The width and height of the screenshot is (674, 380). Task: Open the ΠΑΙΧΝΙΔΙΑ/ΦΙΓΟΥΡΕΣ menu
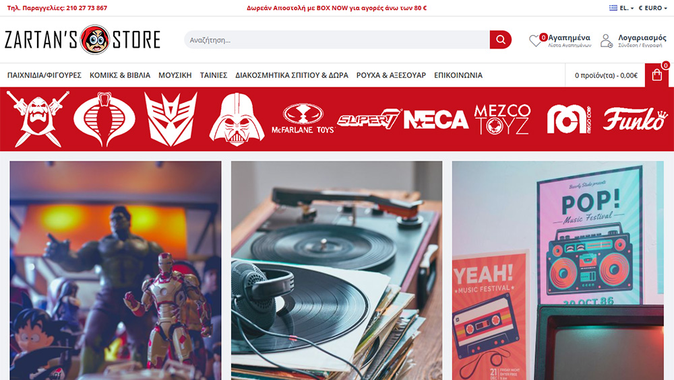coord(44,75)
